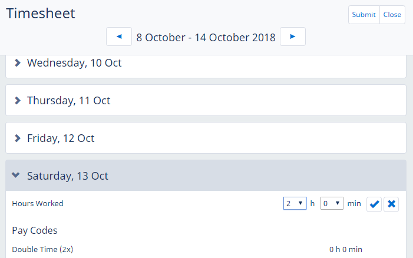Collapse the Saturday, 13 Oct section

[x=68, y=176]
